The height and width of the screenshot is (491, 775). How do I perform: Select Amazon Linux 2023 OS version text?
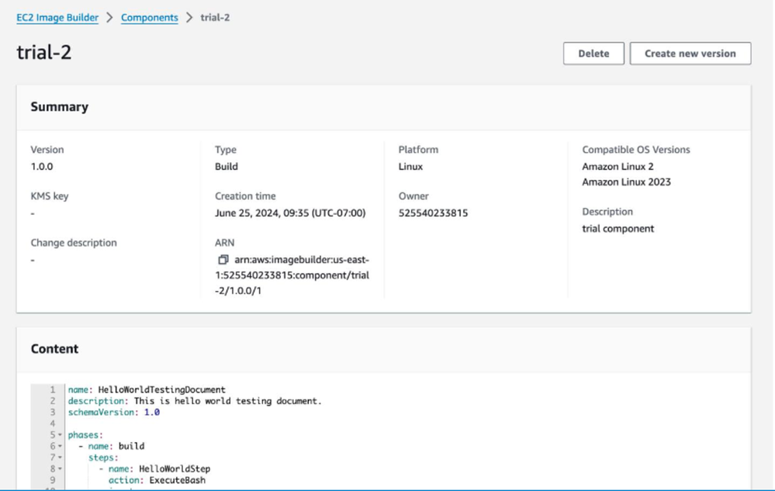click(626, 182)
